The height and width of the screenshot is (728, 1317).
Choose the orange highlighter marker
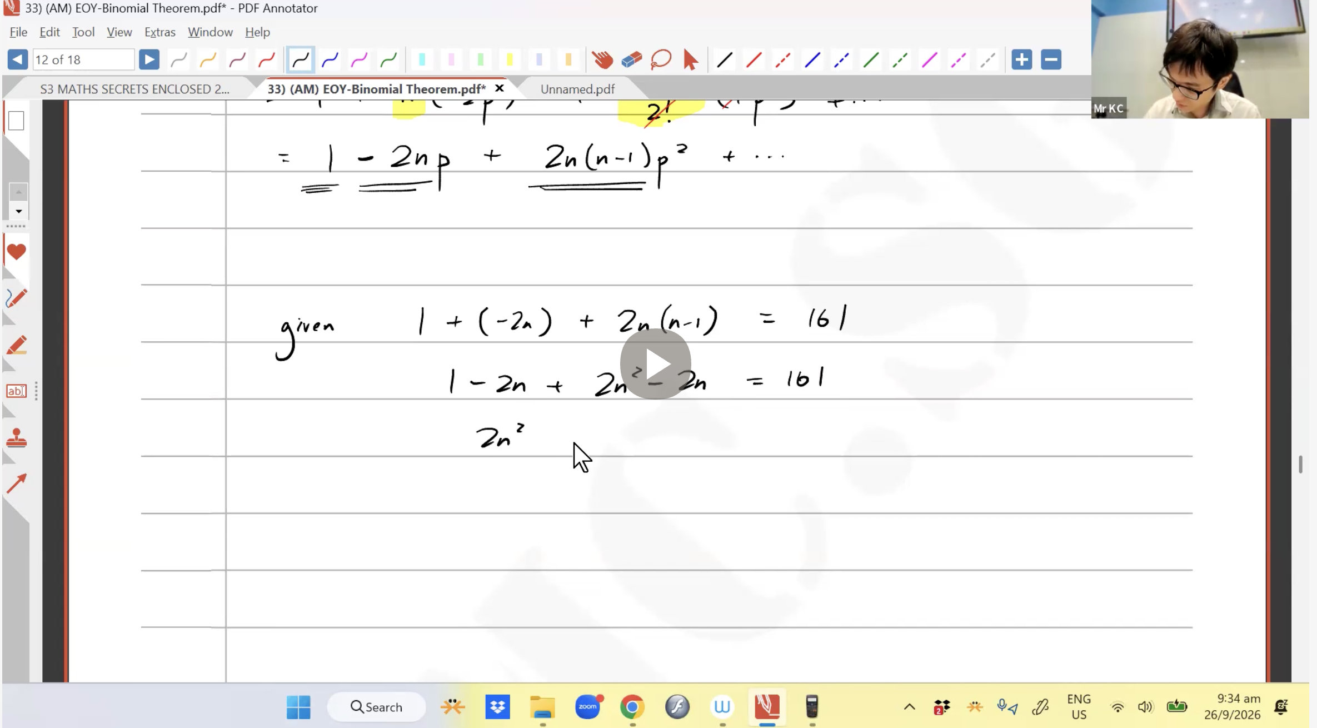click(568, 59)
